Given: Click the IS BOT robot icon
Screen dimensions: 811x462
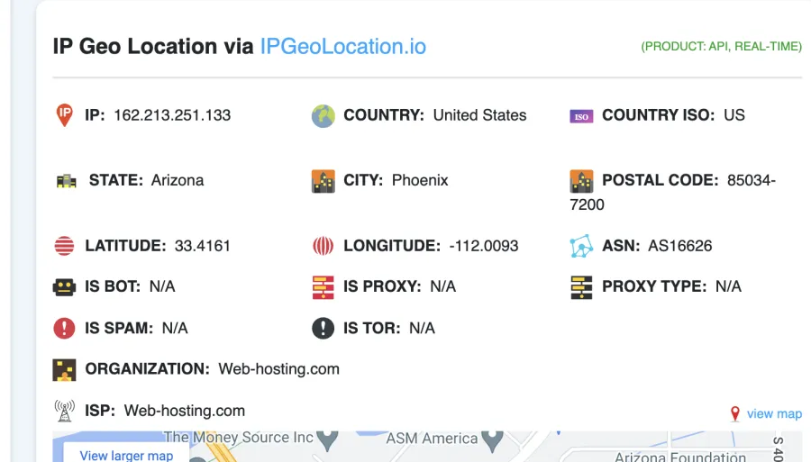Looking at the screenshot, I should (64, 287).
